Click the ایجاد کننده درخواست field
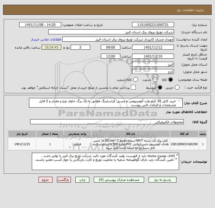Viewport: 215px width, 208px height. tap(118, 39)
